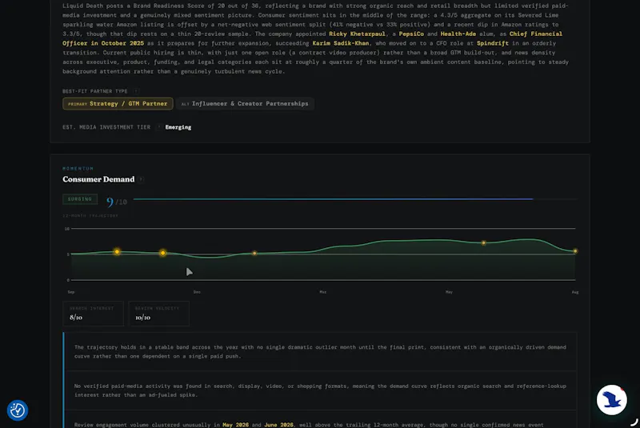640x428 pixels.
Task: Click highlighted text Officer in October 2025
Action: pyautogui.click(x=103, y=43)
